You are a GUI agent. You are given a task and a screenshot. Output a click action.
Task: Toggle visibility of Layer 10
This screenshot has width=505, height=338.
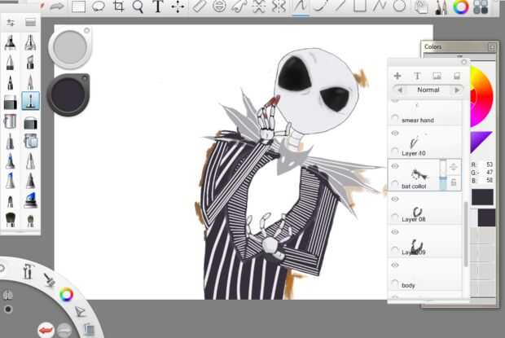tap(395, 133)
